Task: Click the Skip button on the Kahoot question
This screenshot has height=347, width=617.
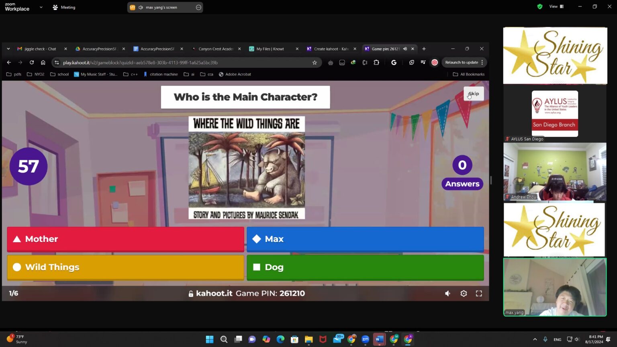Action: click(x=474, y=94)
